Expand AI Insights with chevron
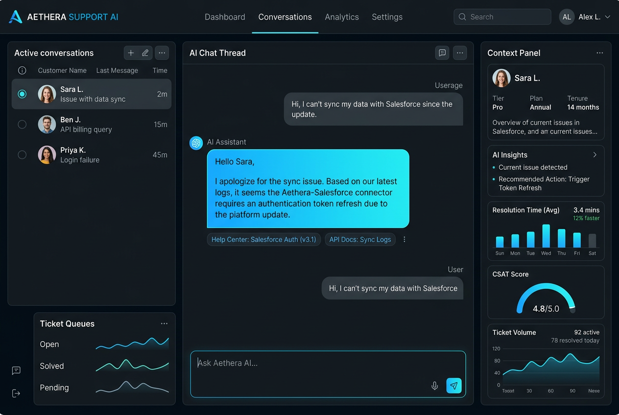 [x=595, y=155]
